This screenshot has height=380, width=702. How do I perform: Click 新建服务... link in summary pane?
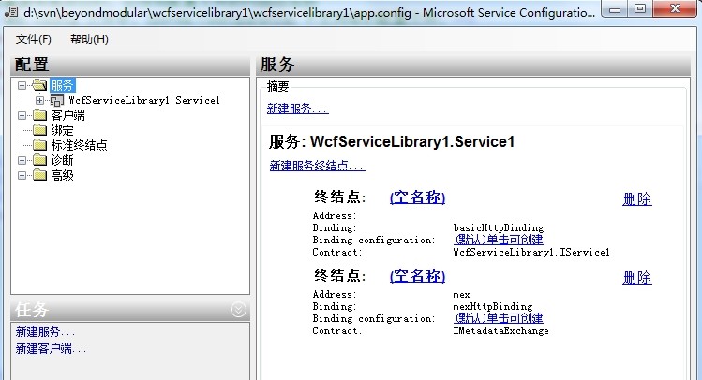click(x=298, y=109)
